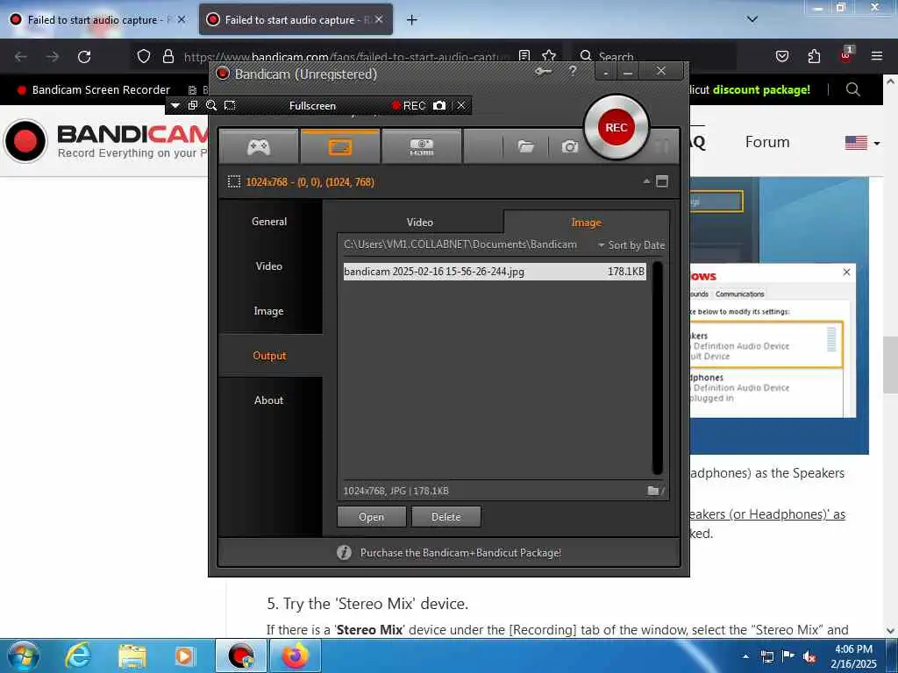Open the Image settings section in sidebar
The height and width of the screenshot is (673, 898).
point(269,311)
